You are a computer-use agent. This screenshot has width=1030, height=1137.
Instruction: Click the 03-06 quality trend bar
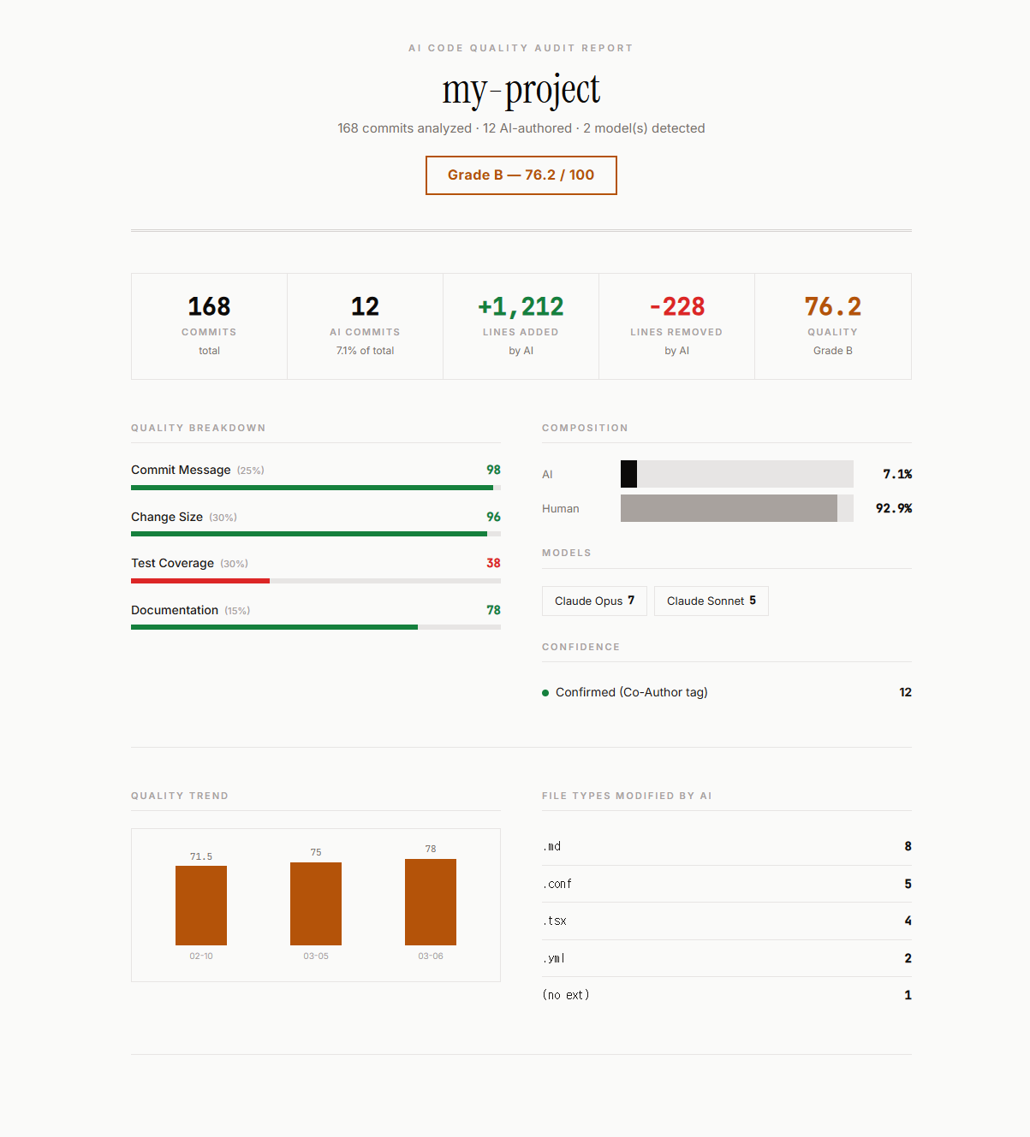(431, 902)
